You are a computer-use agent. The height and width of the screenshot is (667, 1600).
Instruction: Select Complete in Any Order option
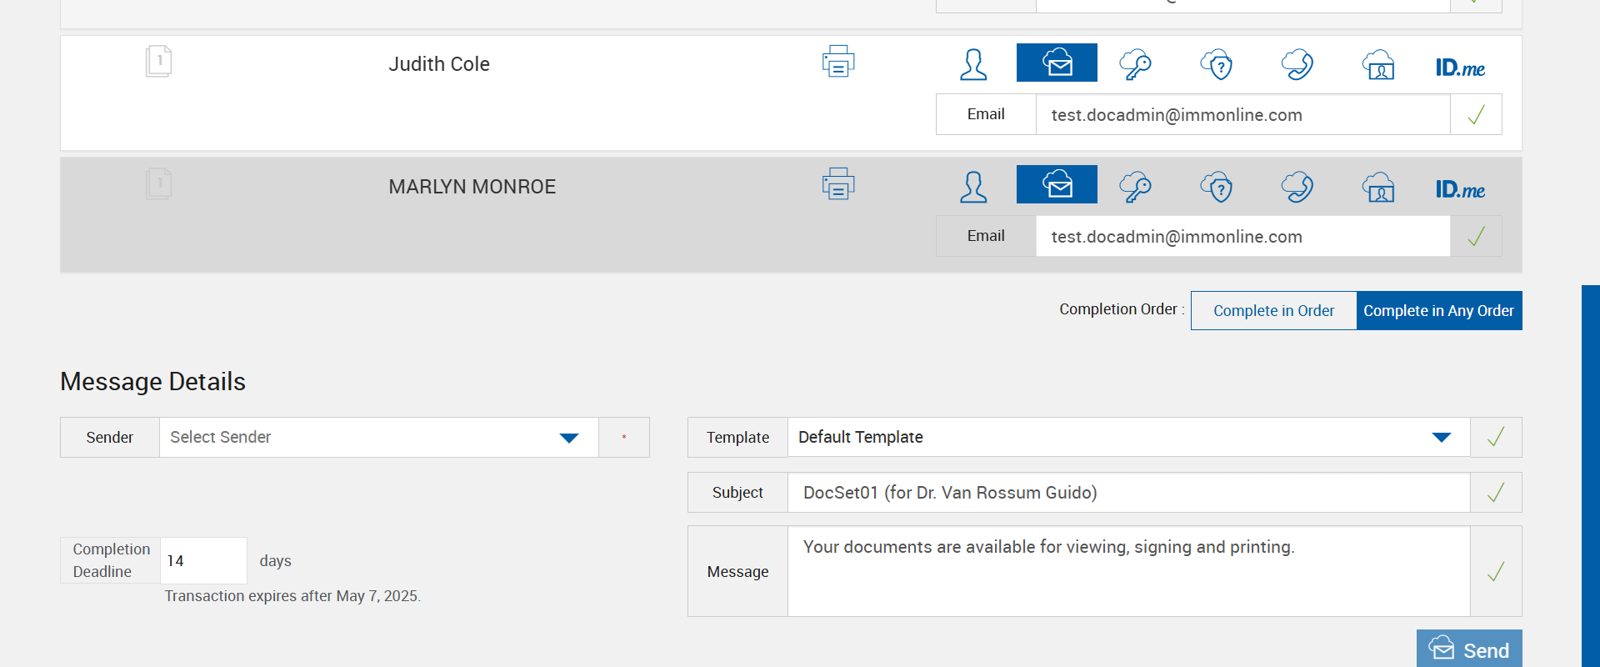pyautogui.click(x=1438, y=311)
